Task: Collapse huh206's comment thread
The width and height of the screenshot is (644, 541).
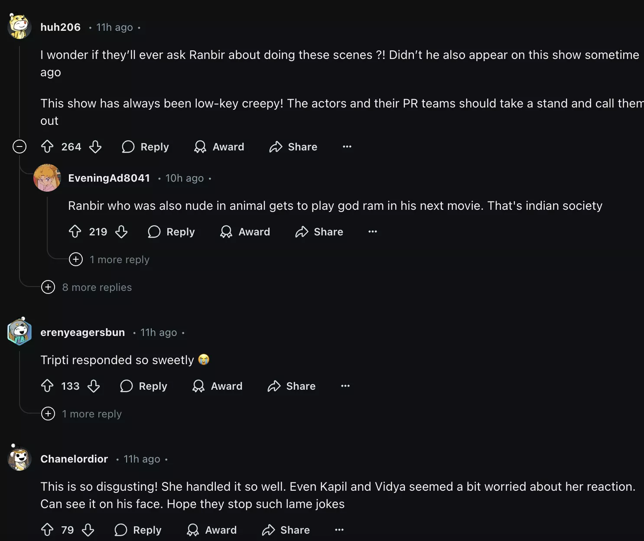Action: [20, 147]
